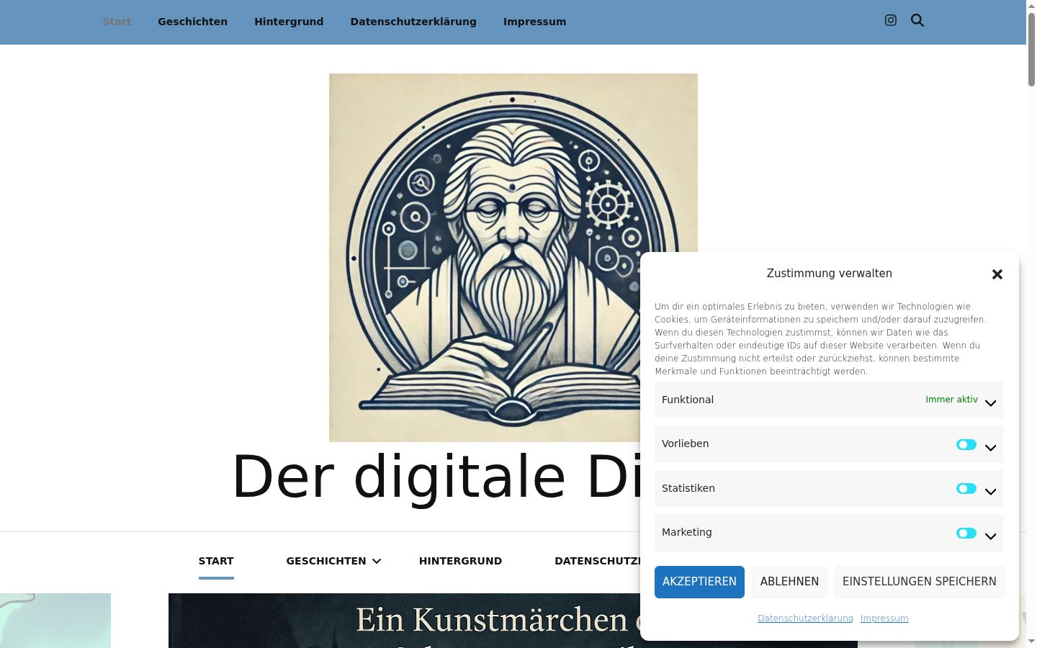Select the START tab in lower menu
The image size is (1037, 648).
(x=216, y=561)
